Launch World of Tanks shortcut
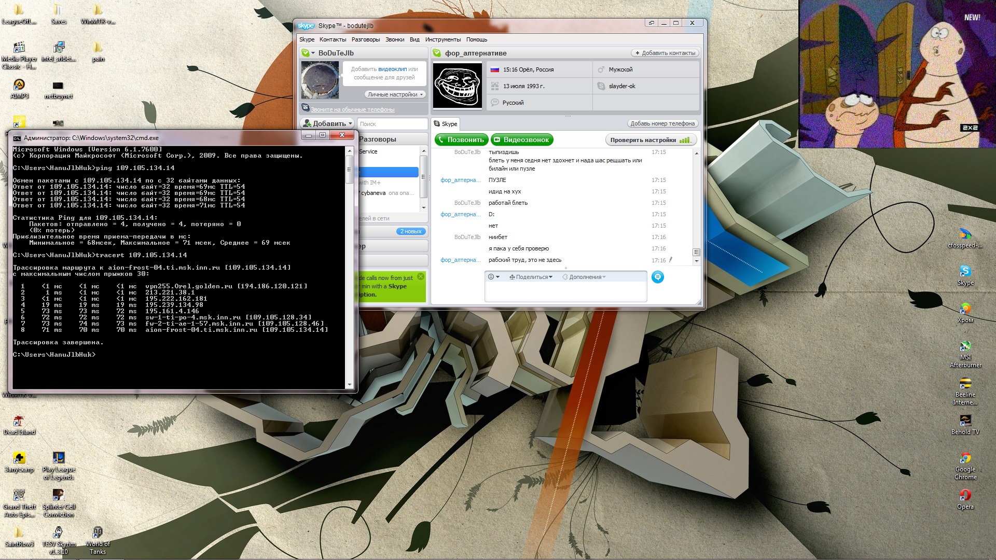The width and height of the screenshot is (996, 560). click(x=98, y=540)
